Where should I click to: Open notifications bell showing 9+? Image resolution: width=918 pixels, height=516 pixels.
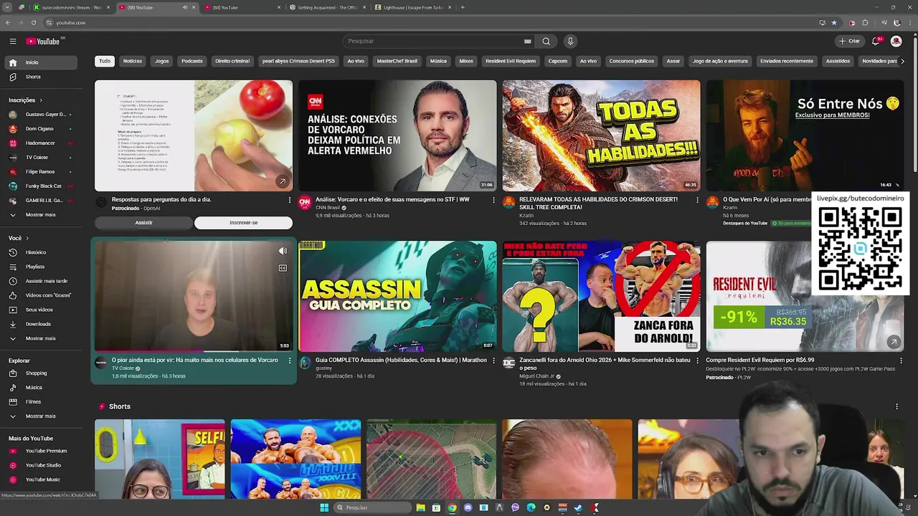[876, 41]
